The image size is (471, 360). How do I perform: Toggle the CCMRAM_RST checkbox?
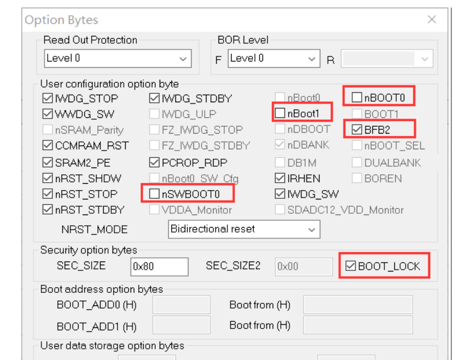point(48,146)
